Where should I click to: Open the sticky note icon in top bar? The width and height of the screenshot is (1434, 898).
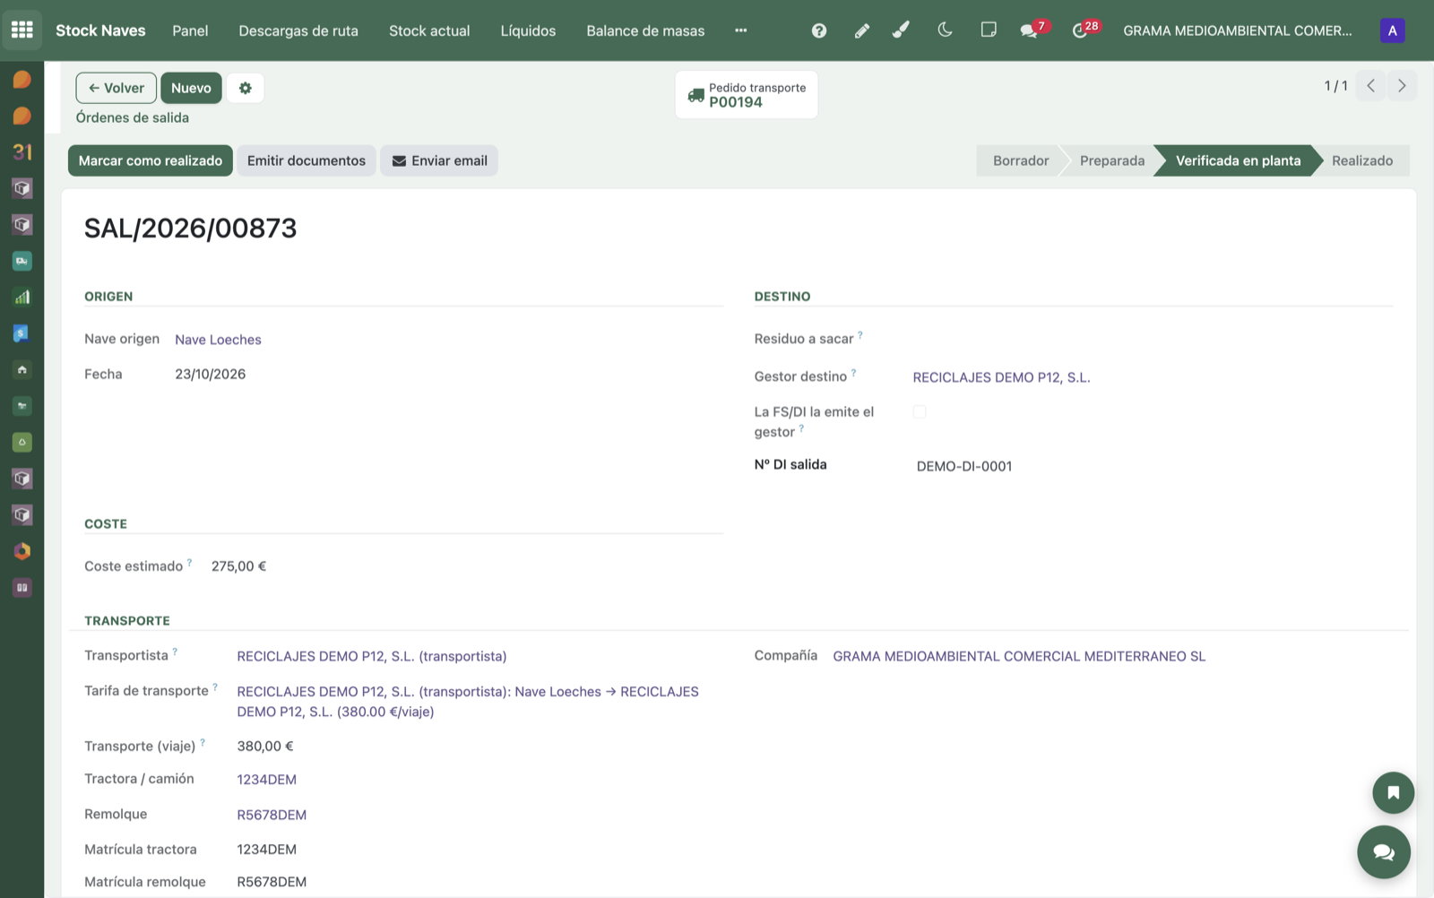(x=989, y=30)
